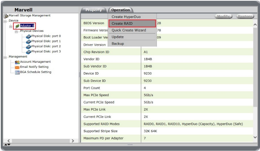This screenshot has height=151, width=260.
Task: Open Account Management via its users icon
Action: click(x=17, y=62)
